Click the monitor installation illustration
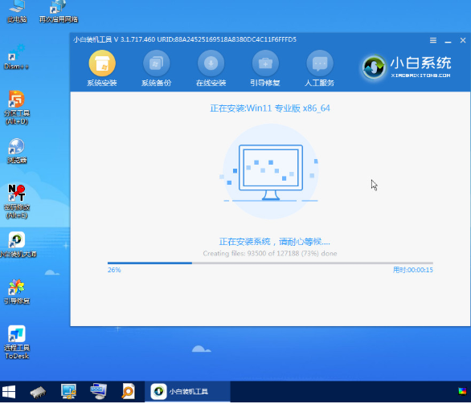 tap(271, 171)
